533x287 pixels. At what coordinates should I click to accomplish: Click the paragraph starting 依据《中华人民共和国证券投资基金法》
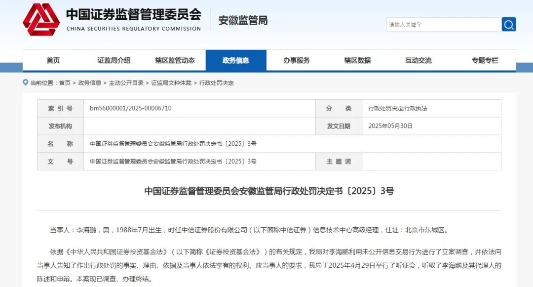click(x=269, y=265)
